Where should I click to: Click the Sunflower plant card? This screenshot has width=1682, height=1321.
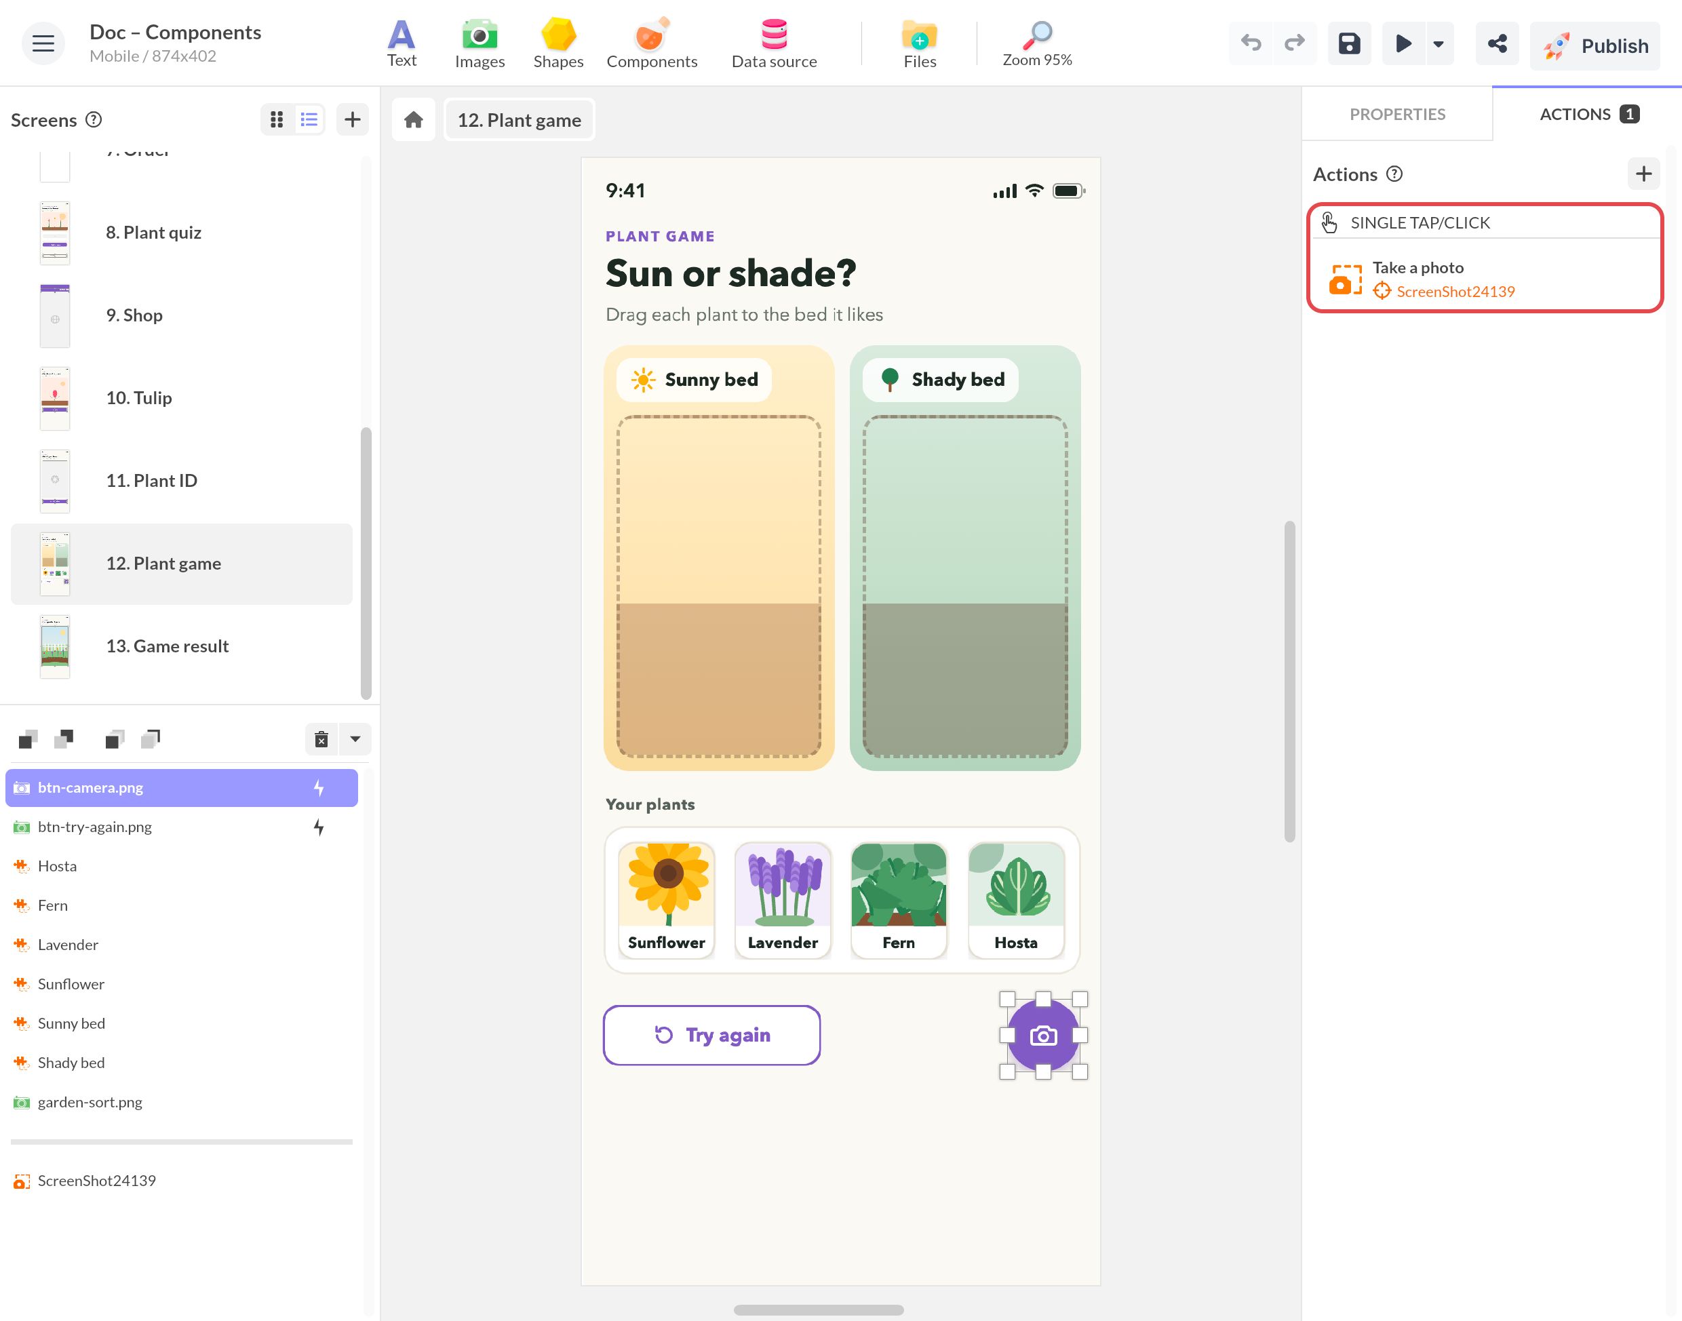tap(667, 899)
